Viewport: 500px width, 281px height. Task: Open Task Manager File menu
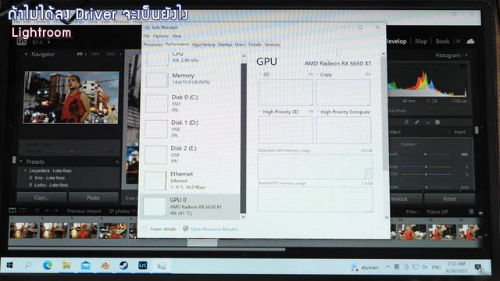(x=146, y=36)
